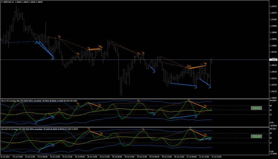Click the 94.0564 scale value in the tdi o1 subwindow
The image size is (278, 159).
tap(273, 100)
